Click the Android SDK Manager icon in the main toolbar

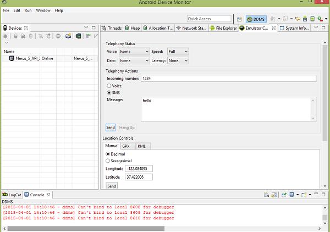click(x=305, y=19)
